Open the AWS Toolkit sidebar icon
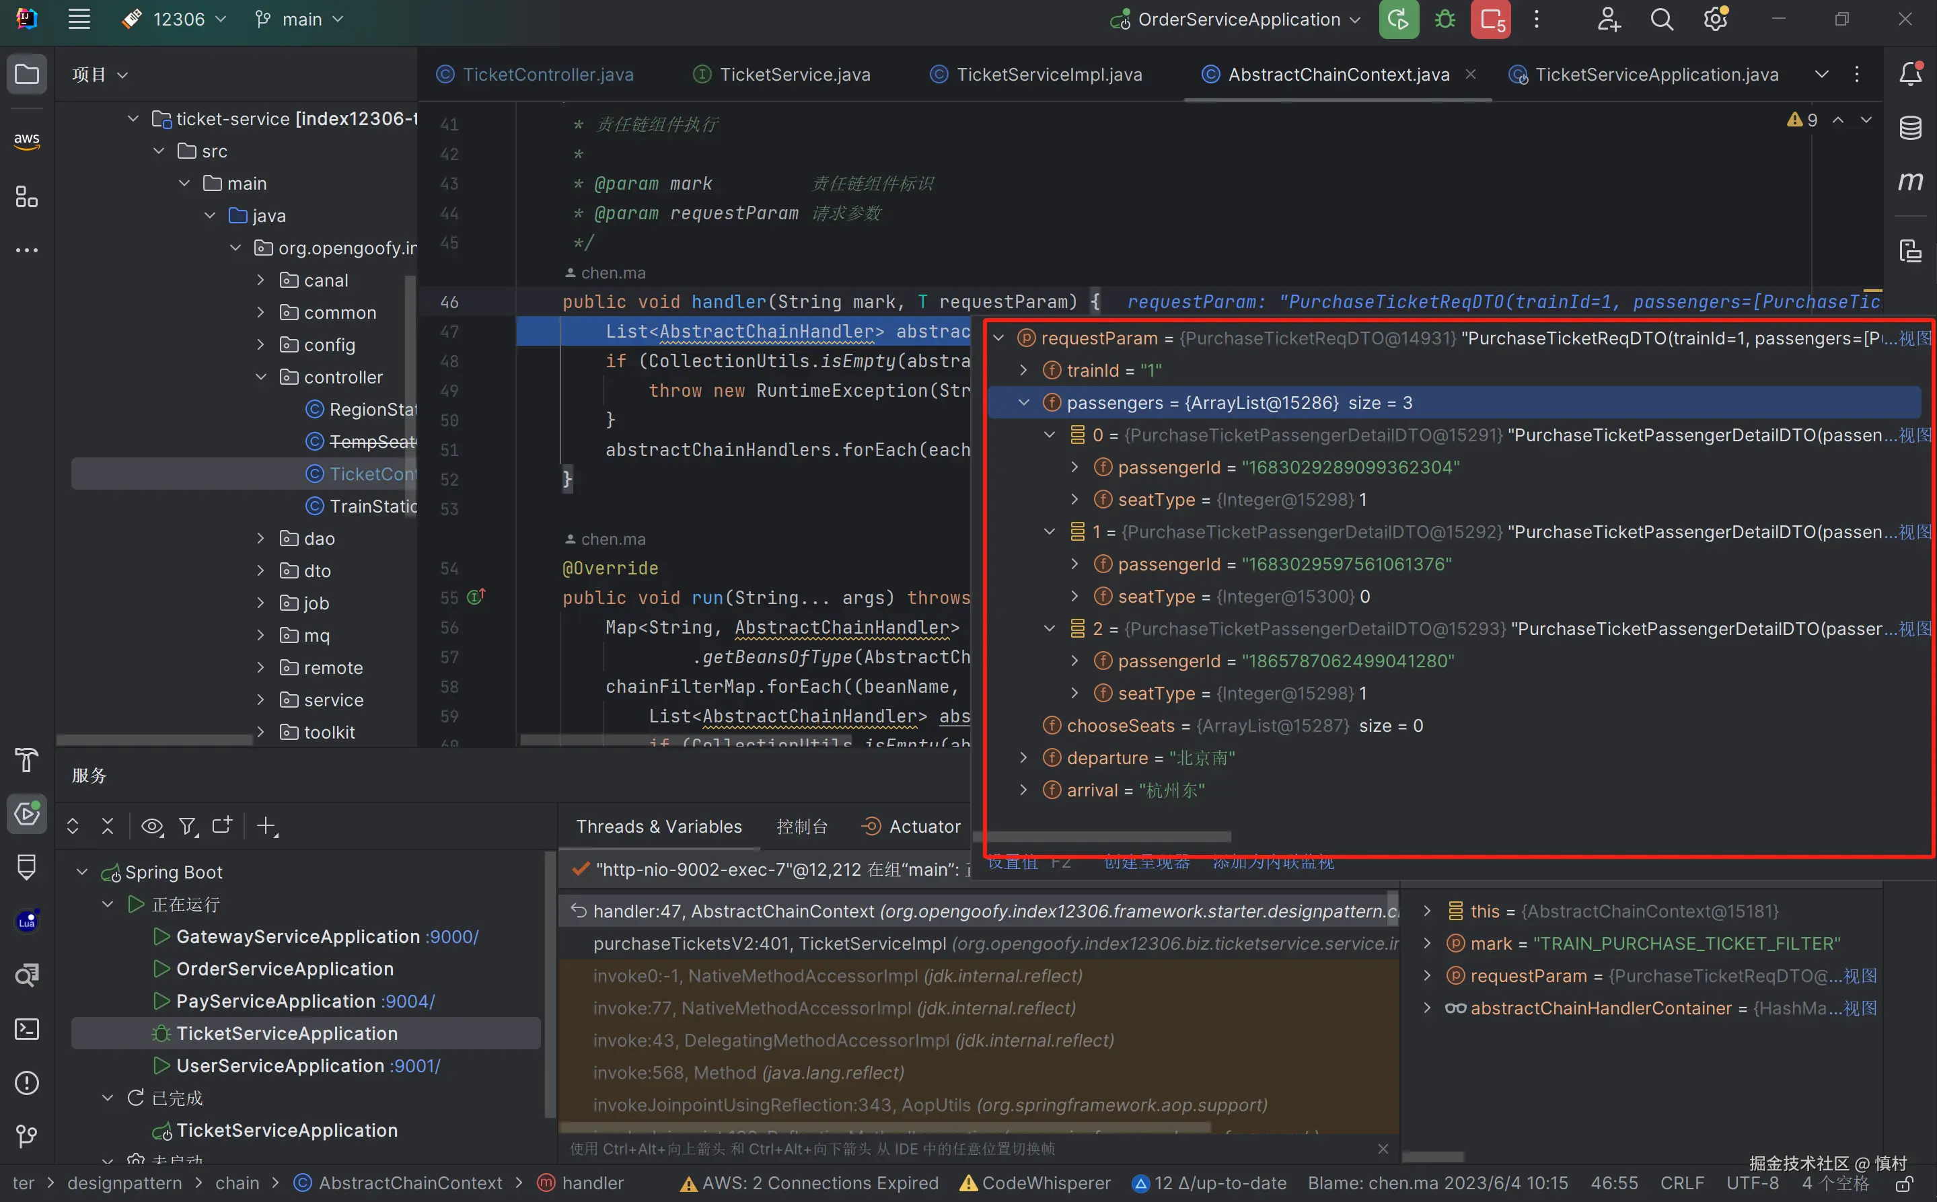 coord(26,141)
